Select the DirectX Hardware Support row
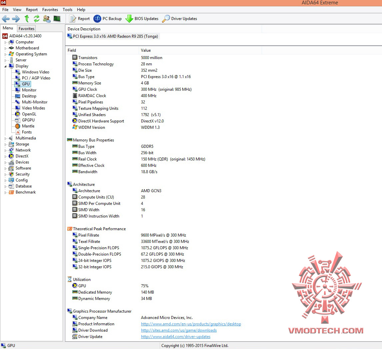Viewport: 382px width, 349px height. (118, 121)
